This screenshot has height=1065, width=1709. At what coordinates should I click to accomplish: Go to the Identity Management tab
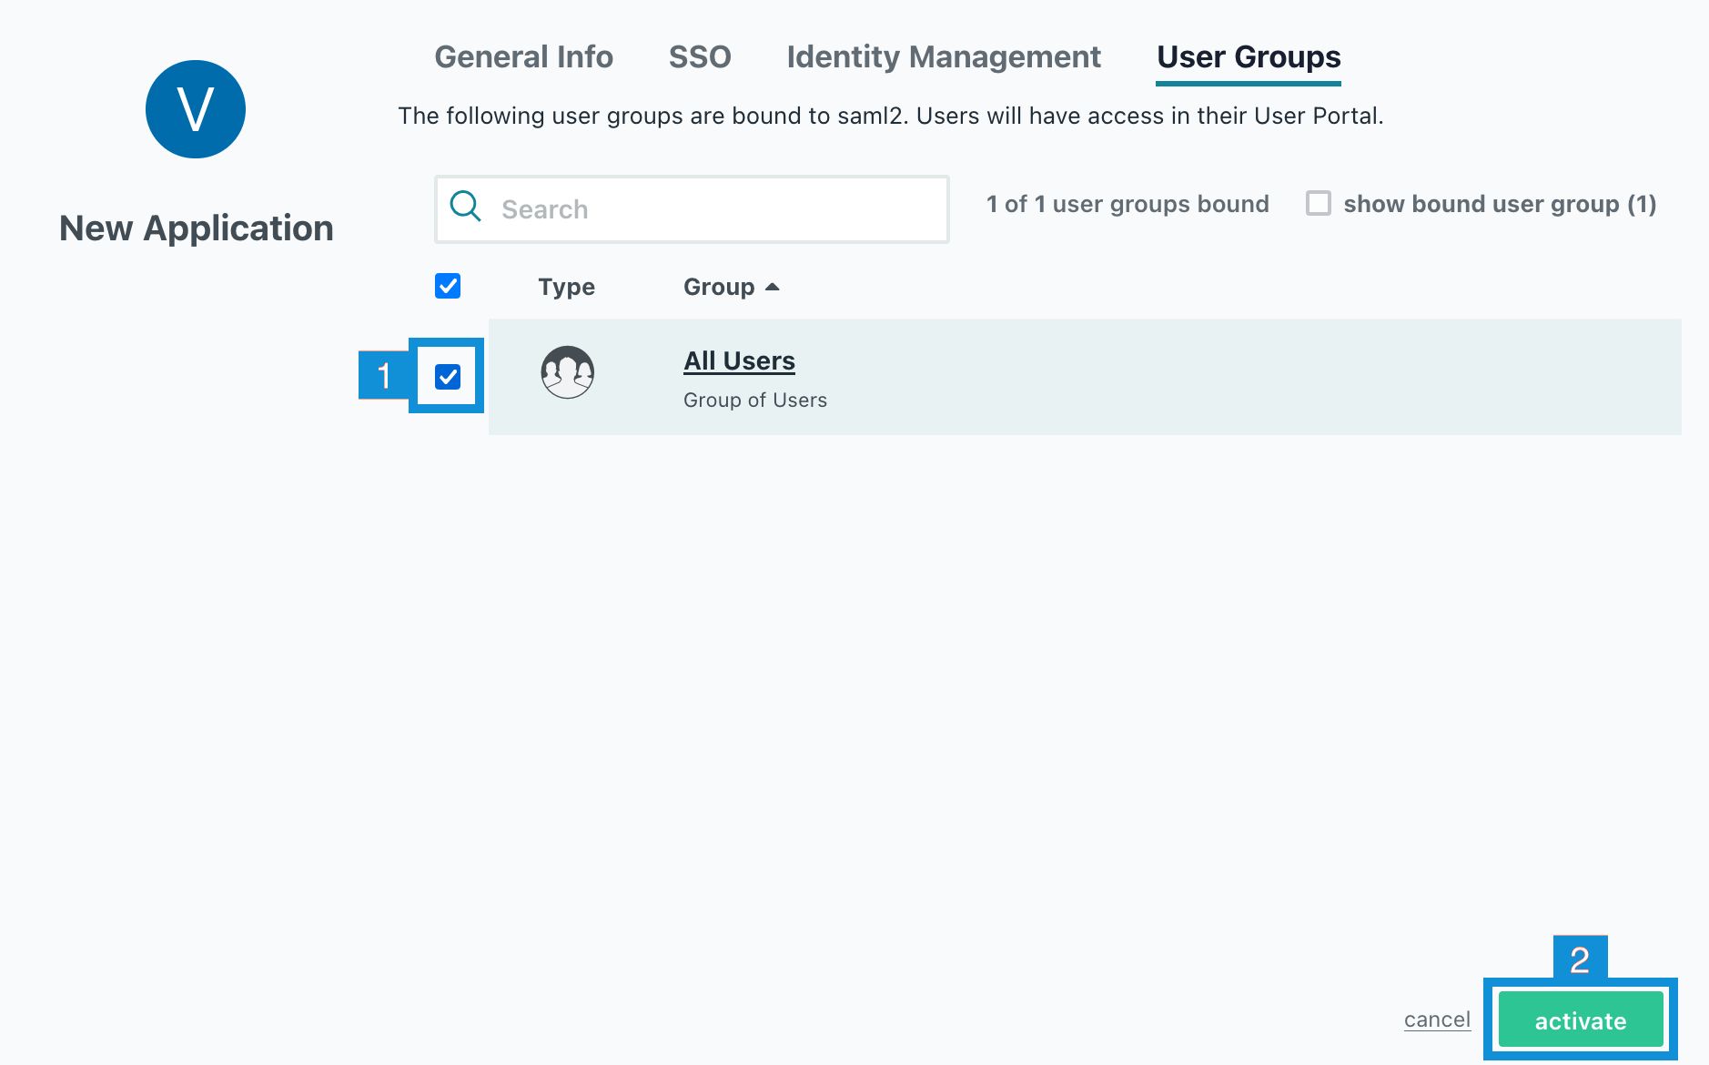click(944, 56)
